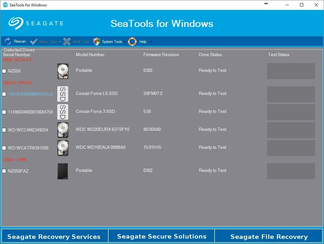The image size is (324, 244).
Task: Click the Abort Tests X icon
Action: click(67, 42)
